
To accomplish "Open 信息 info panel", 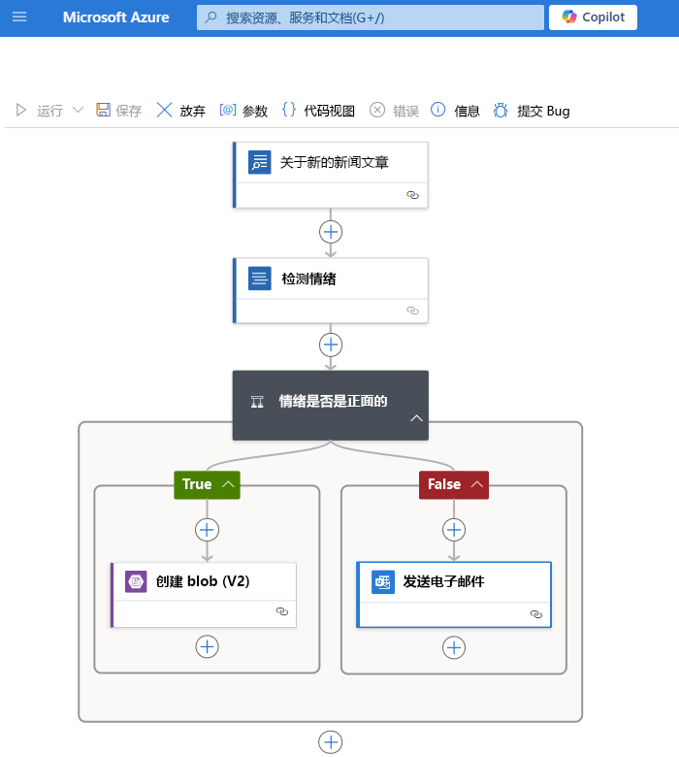I will [x=455, y=111].
